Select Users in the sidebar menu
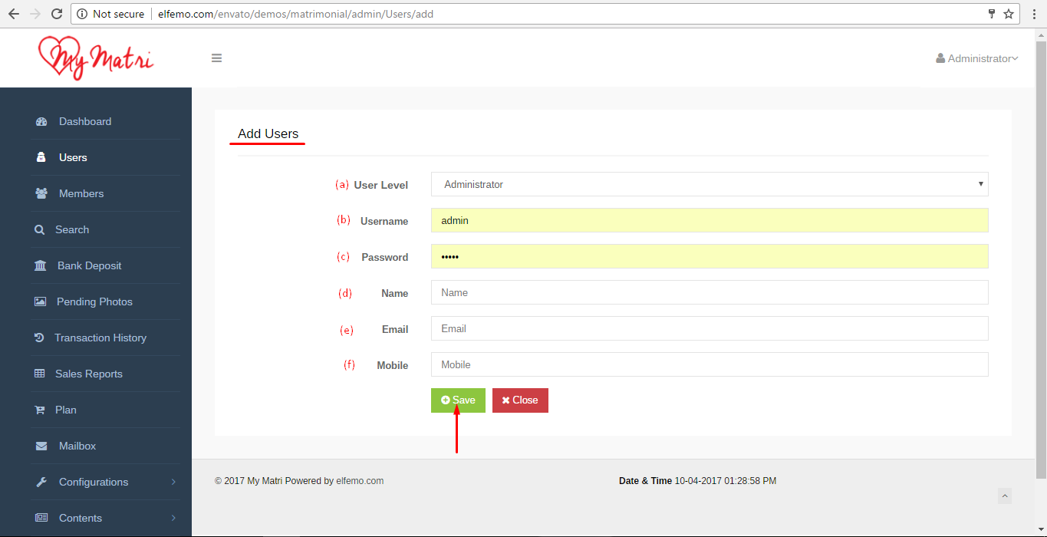The height and width of the screenshot is (537, 1047). click(73, 157)
